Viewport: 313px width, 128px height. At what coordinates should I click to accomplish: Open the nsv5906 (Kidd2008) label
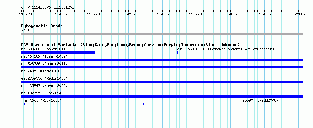pos(43,101)
